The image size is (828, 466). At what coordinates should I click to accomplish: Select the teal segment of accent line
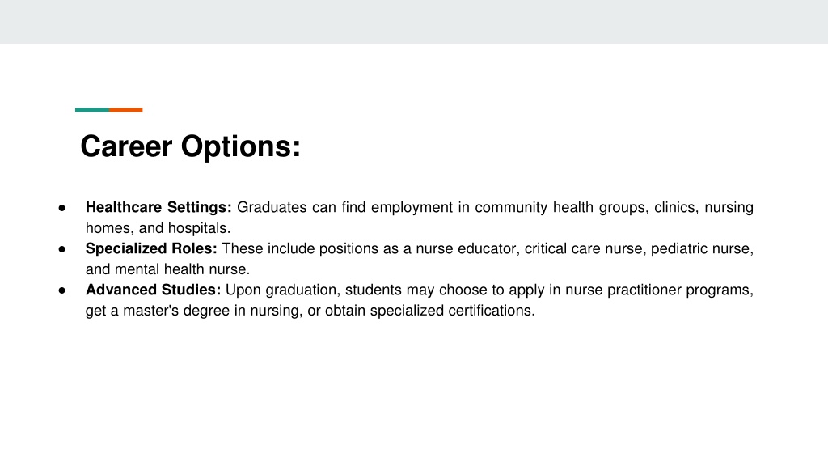tap(92, 110)
